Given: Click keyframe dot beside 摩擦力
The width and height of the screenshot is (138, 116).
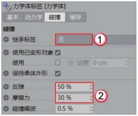Looking at the screenshot, I should (x=6, y=98).
